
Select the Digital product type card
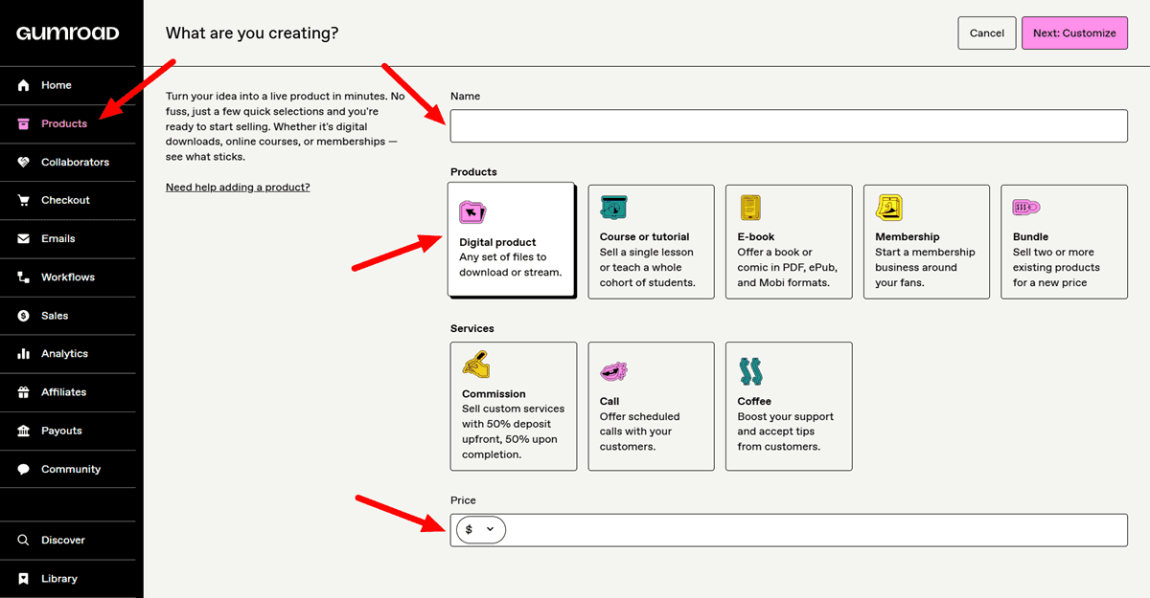coord(511,239)
